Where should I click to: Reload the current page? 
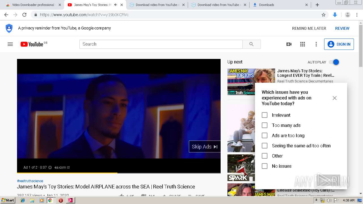tap(24, 15)
